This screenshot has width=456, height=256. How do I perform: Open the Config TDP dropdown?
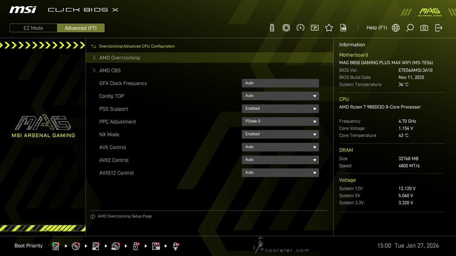[x=280, y=96]
